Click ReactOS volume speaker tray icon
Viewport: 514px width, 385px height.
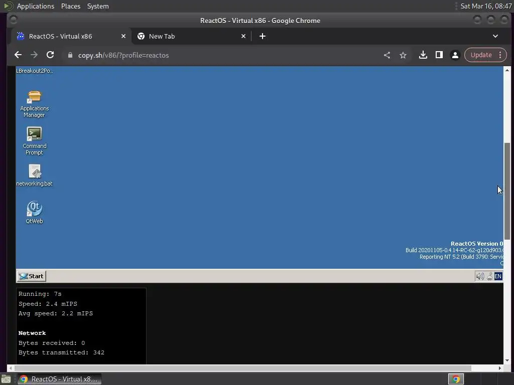[479, 276]
